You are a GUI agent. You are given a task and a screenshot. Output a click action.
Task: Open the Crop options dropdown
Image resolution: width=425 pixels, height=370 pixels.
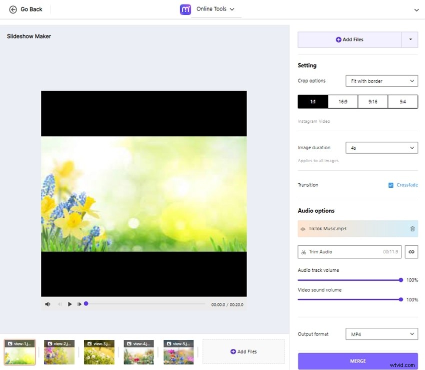point(381,81)
